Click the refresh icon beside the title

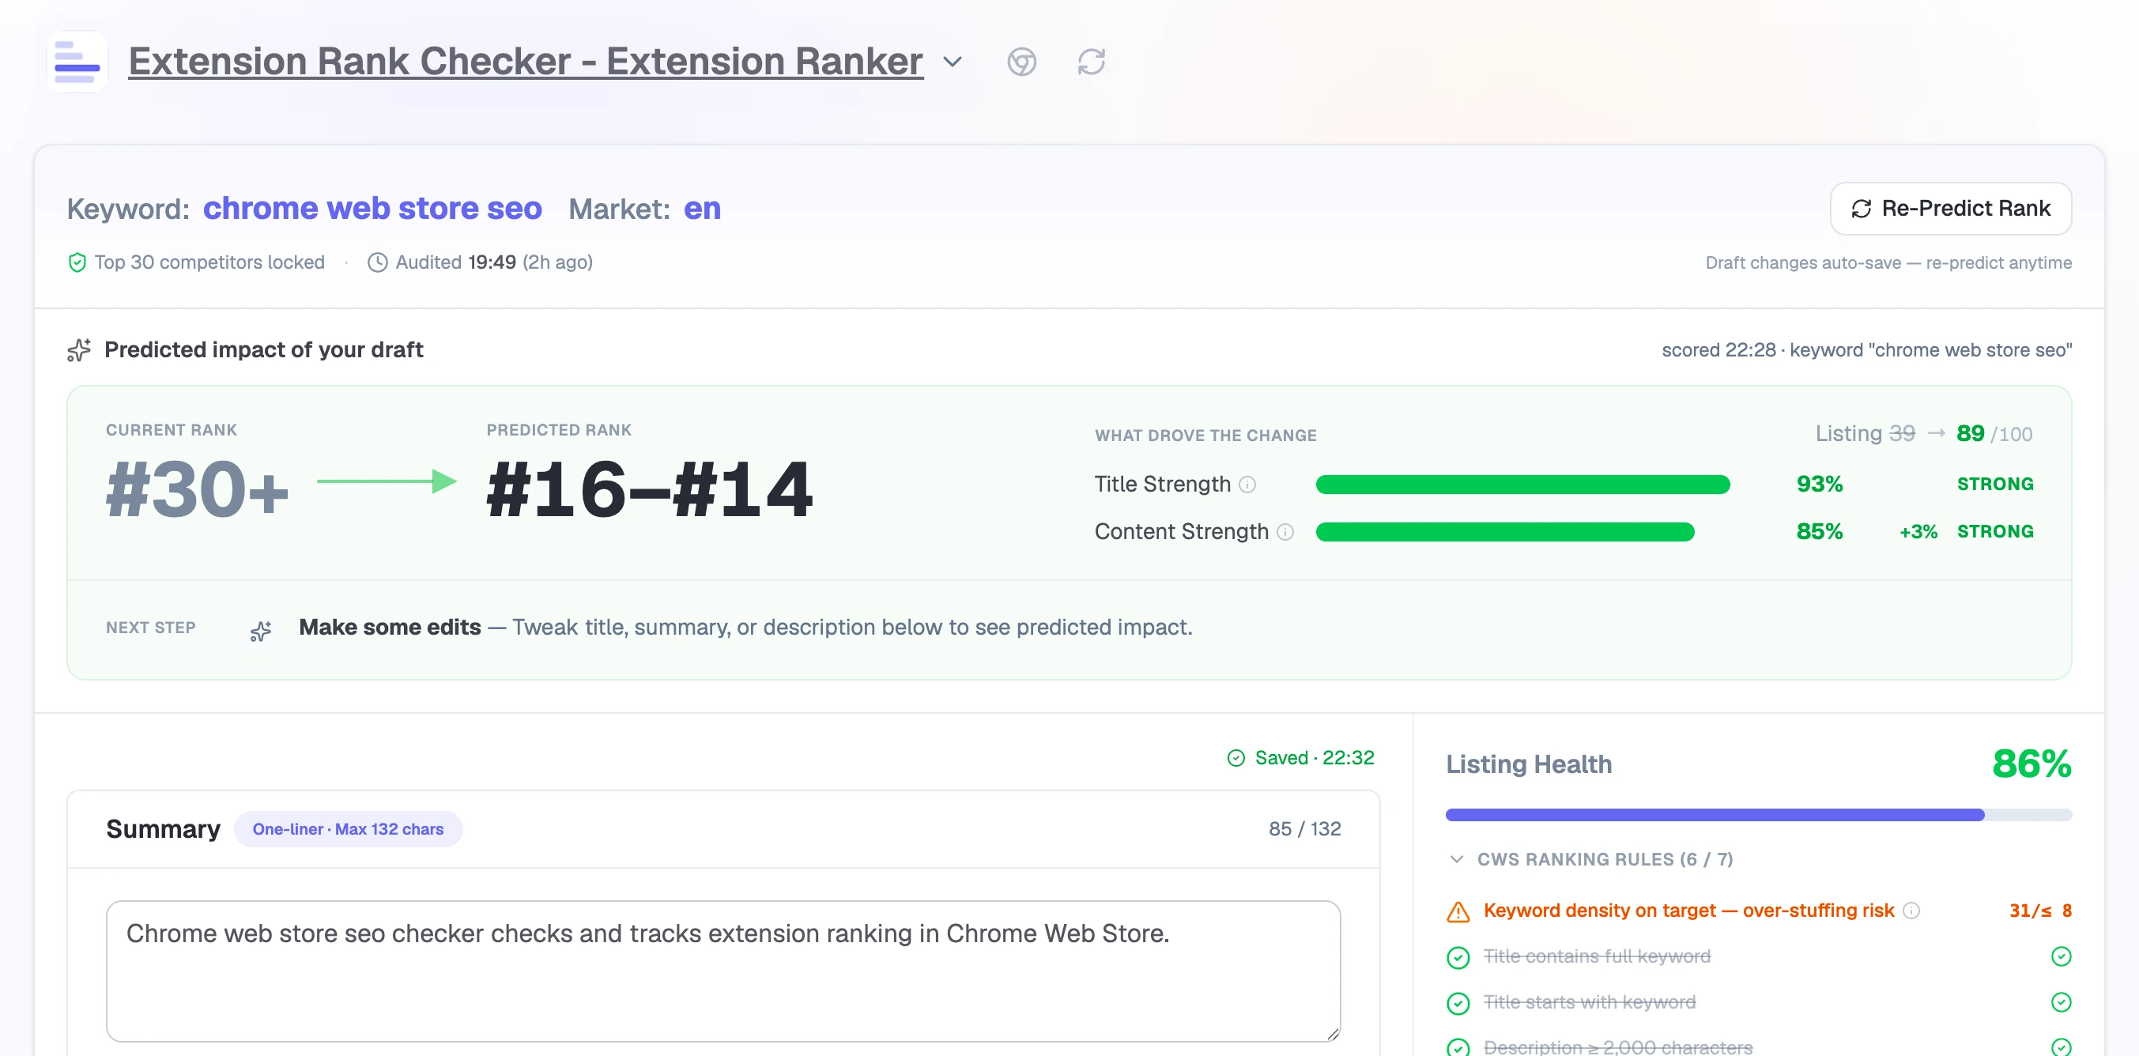[1091, 62]
